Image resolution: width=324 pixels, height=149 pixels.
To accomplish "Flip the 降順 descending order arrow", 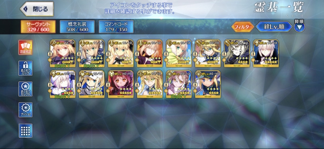I will pos(299,27).
